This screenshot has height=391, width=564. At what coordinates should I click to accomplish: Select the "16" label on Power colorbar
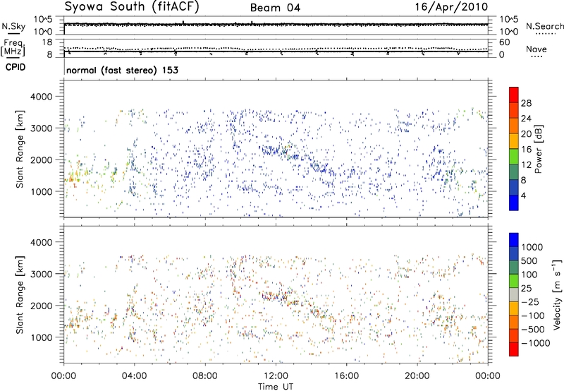[526, 150]
